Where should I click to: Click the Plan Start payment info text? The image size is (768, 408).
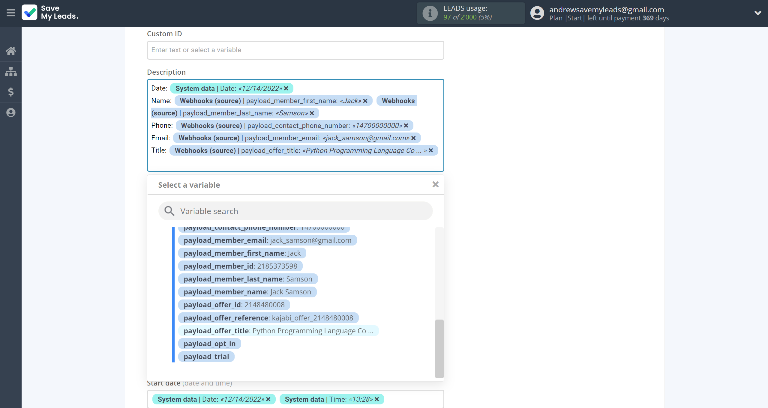pyautogui.click(x=609, y=18)
